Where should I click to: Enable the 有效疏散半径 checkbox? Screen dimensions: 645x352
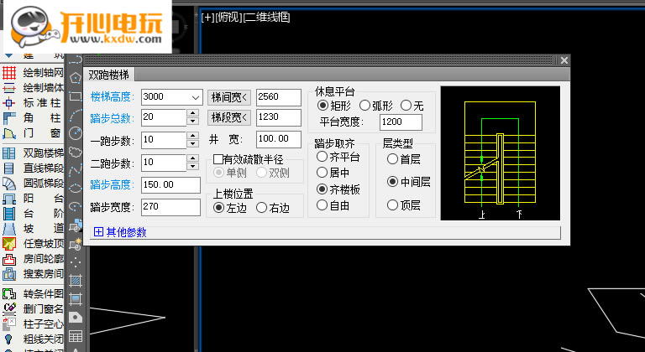[x=218, y=159]
